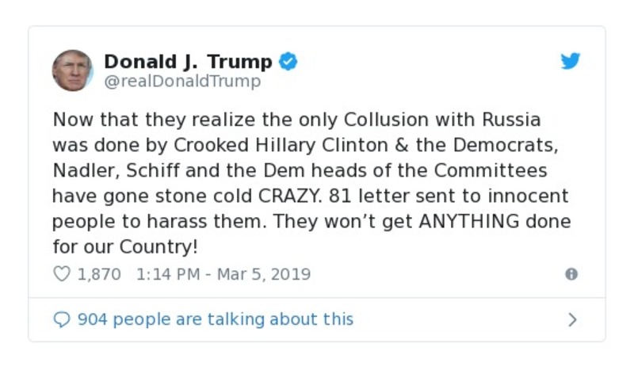The width and height of the screenshot is (634, 370).
Task: Click the Donald J. Trump display name
Action: pyautogui.click(x=188, y=62)
